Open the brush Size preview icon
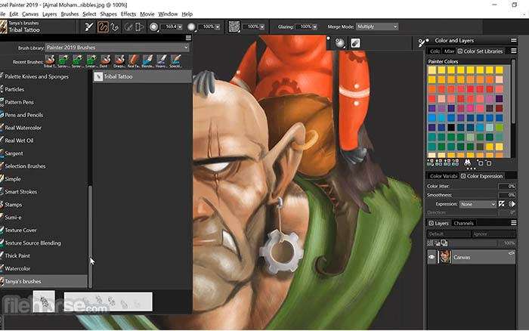The image size is (529, 331). 154,27
